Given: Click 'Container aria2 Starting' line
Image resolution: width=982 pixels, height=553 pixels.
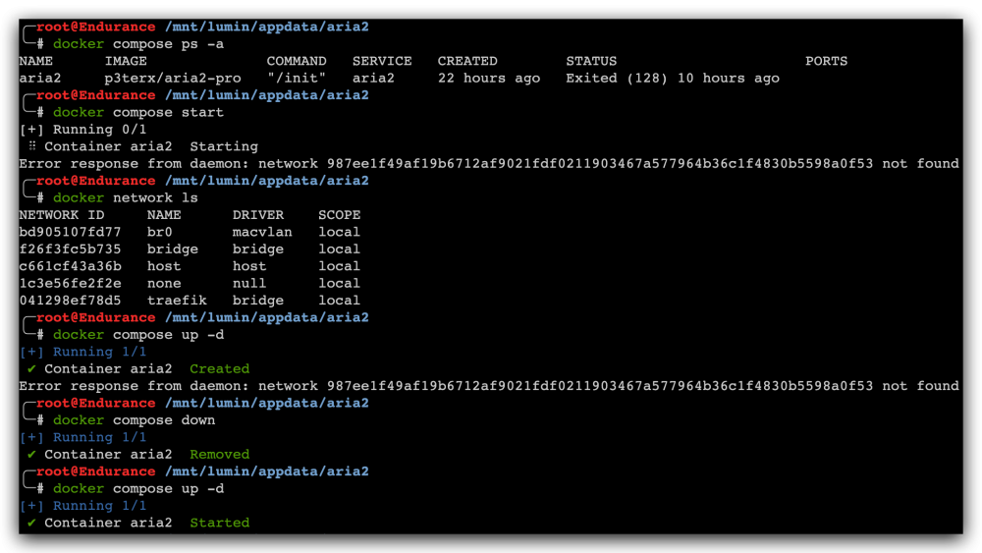Looking at the screenshot, I should pyautogui.click(x=151, y=146).
